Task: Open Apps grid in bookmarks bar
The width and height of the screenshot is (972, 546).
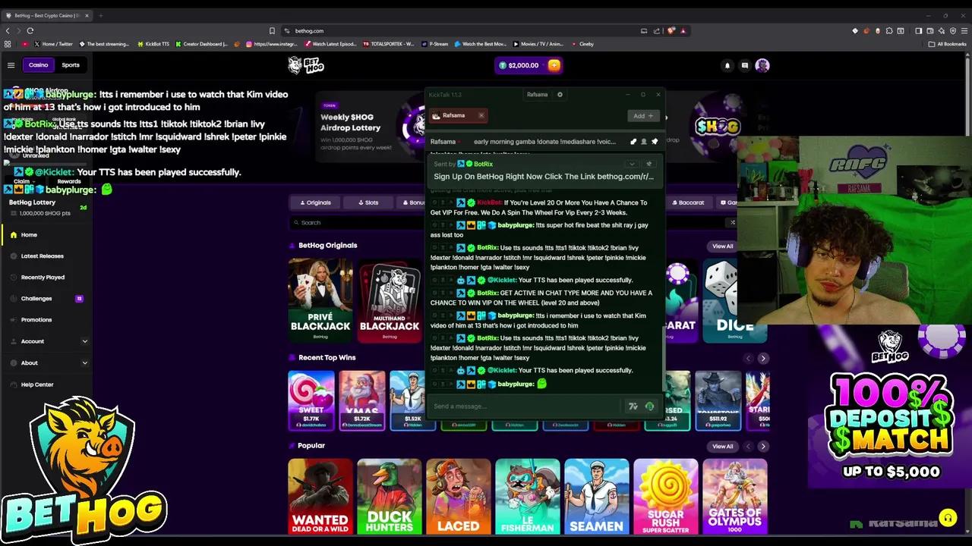Action: [8, 44]
